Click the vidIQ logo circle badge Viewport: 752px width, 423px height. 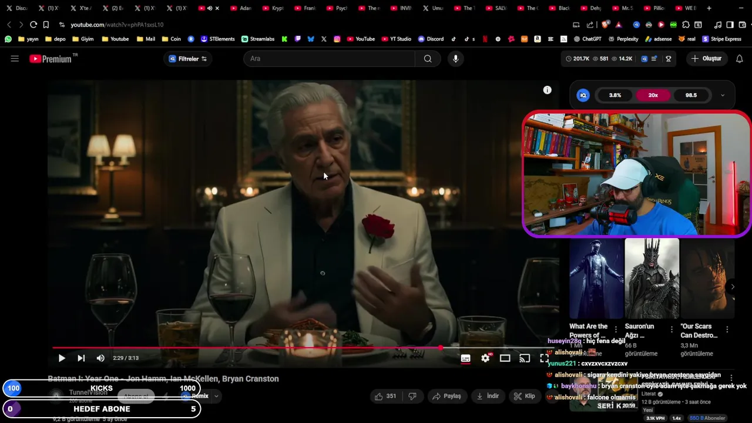583,95
